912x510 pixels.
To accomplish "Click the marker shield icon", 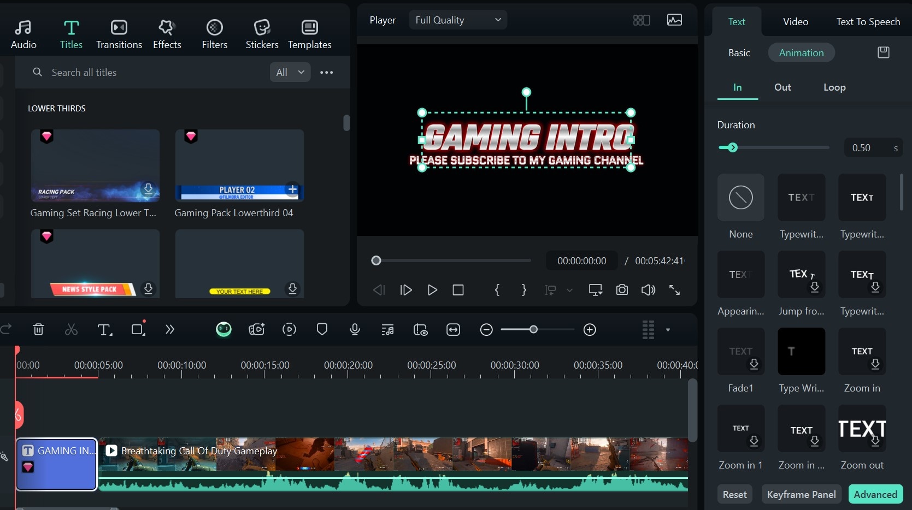I will [x=322, y=329].
